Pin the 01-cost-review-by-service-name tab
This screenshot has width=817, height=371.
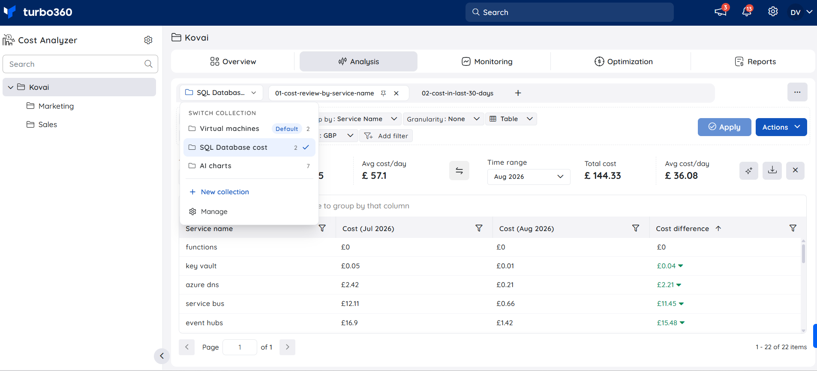pyautogui.click(x=383, y=93)
